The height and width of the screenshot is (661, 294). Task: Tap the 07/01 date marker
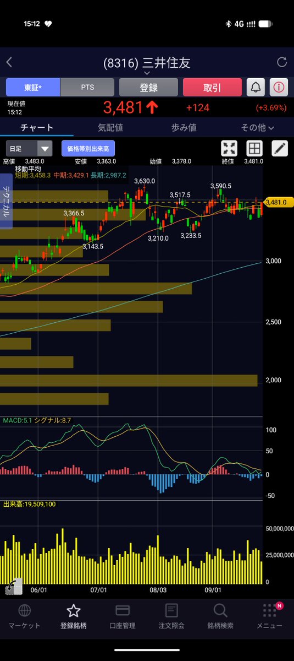(98, 590)
